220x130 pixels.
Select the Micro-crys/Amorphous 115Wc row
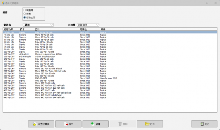tap(49, 54)
